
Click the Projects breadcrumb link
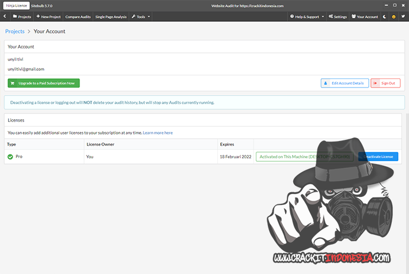(14, 31)
